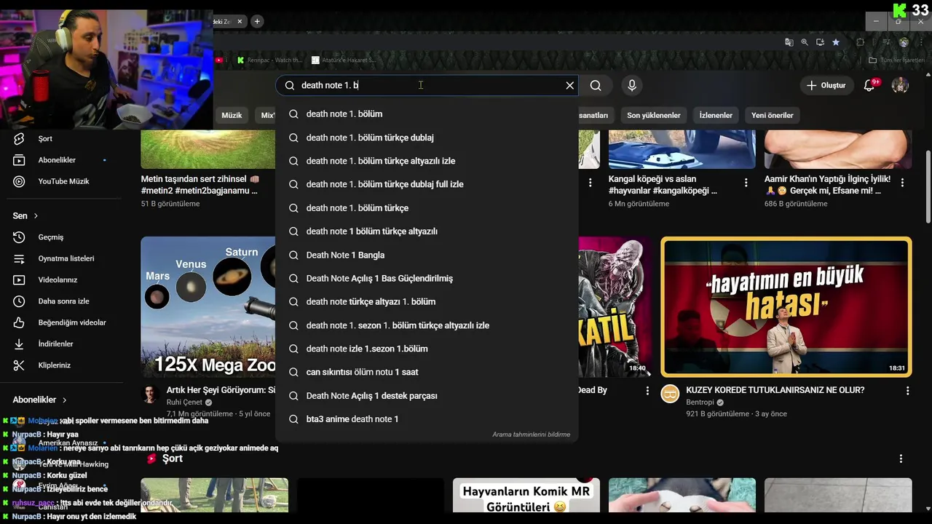Open the 'hayatımın en büyük hatası' thumbnail
Screen dimensions: 932x524
click(786, 306)
